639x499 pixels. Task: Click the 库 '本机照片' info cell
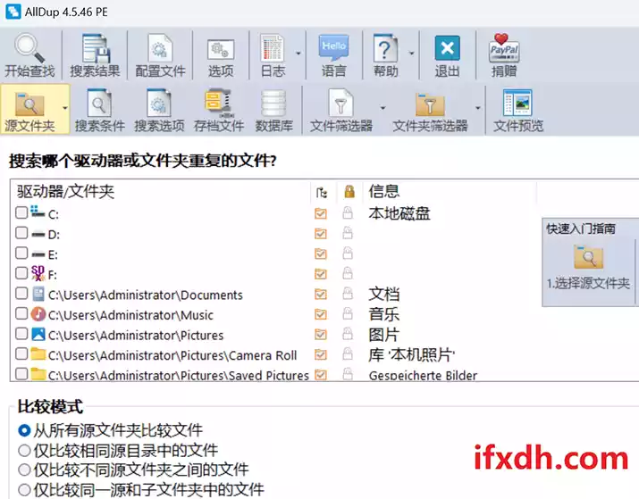tap(412, 355)
